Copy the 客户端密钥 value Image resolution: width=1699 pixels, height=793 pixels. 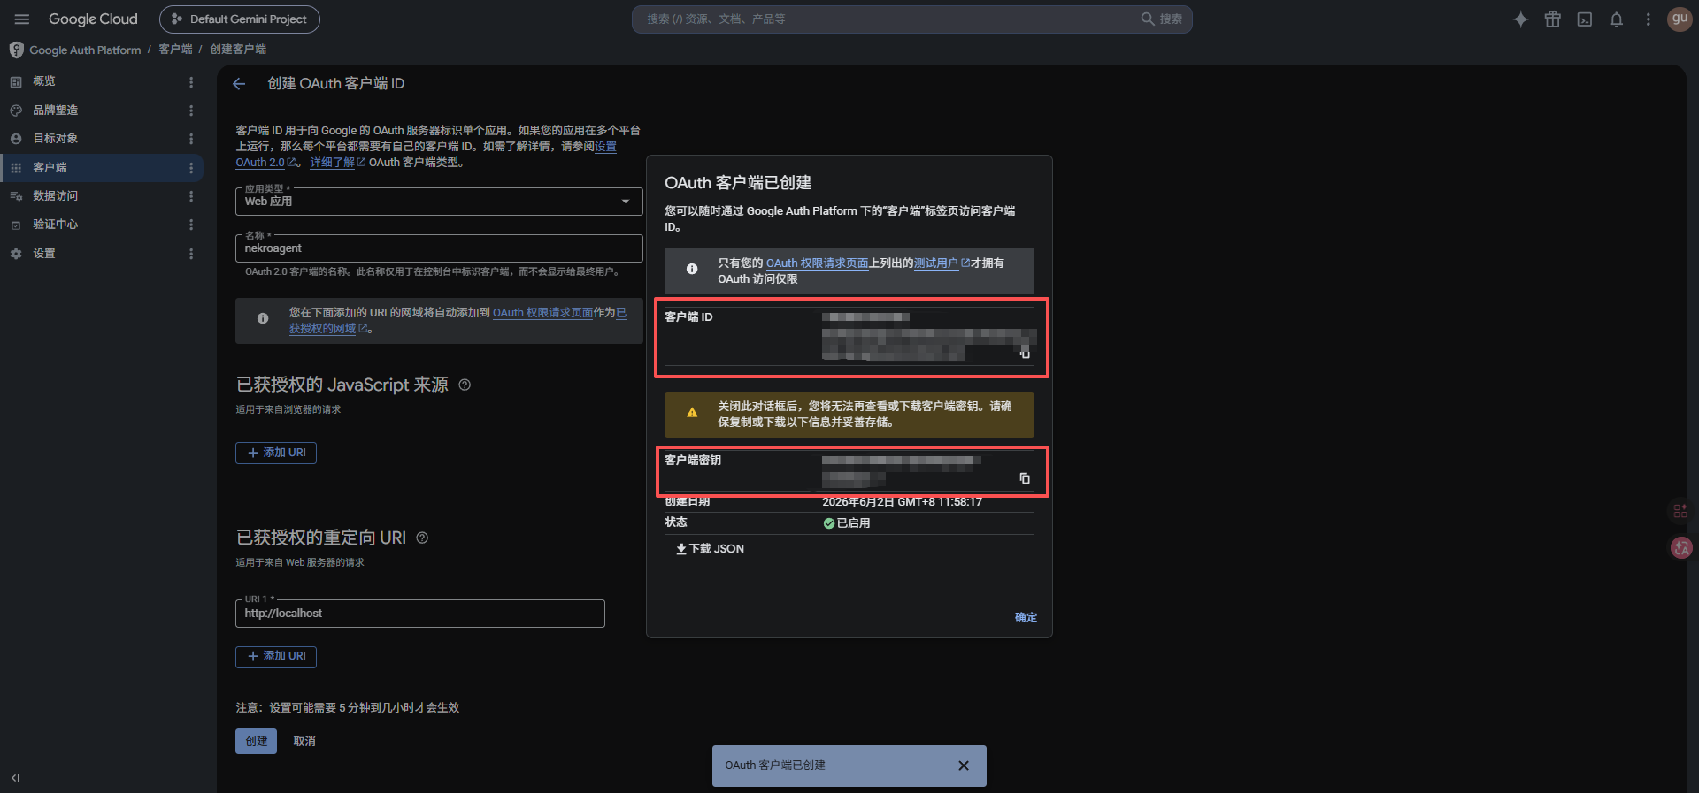(x=1025, y=478)
